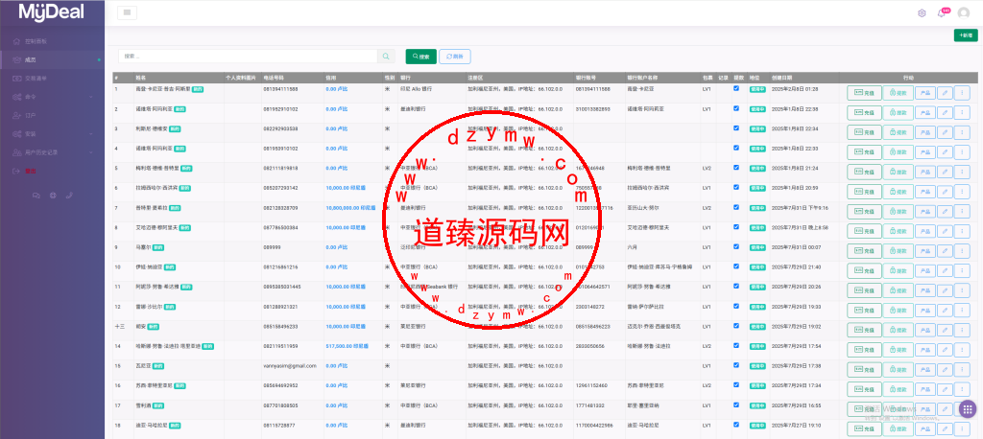Open the settings gear in top bar
The height and width of the screenshot is (439, 983).
[x=922, y=13]
